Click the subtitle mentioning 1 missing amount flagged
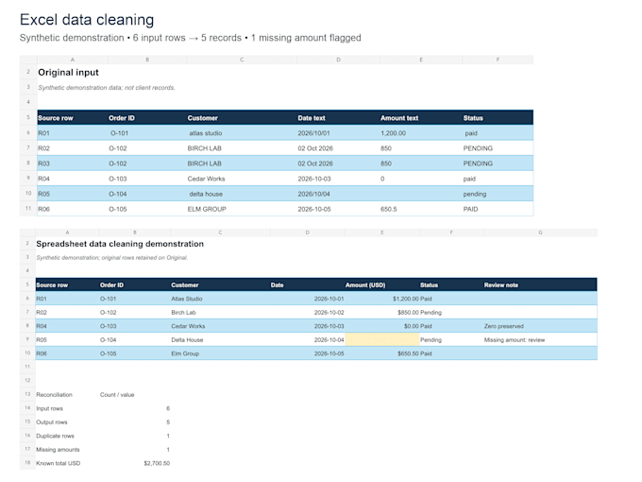Image resolution: width=642 pixels, height=482 pixels. pos(191,38)
